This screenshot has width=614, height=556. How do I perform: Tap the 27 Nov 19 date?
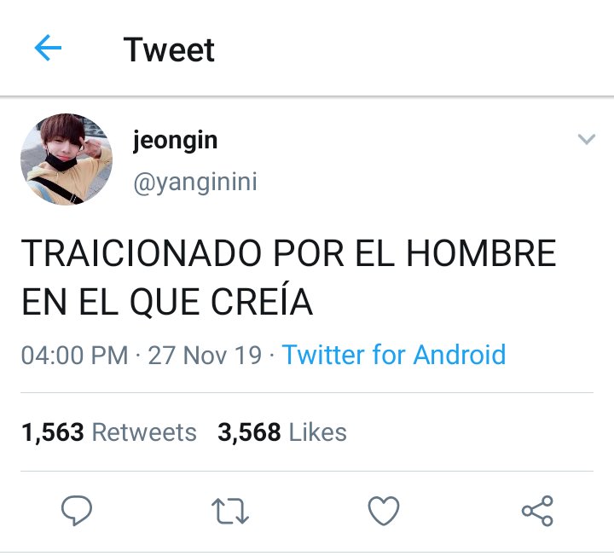pos(205,355)
